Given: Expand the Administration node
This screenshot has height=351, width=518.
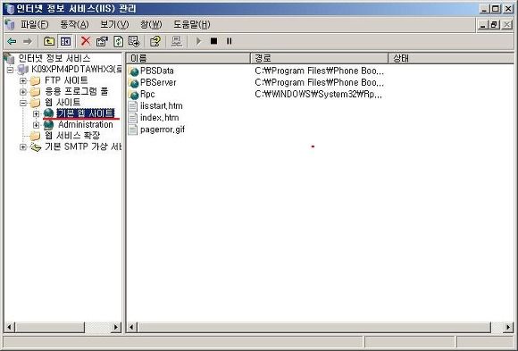Looking at the screenshot, I should 36,125.
